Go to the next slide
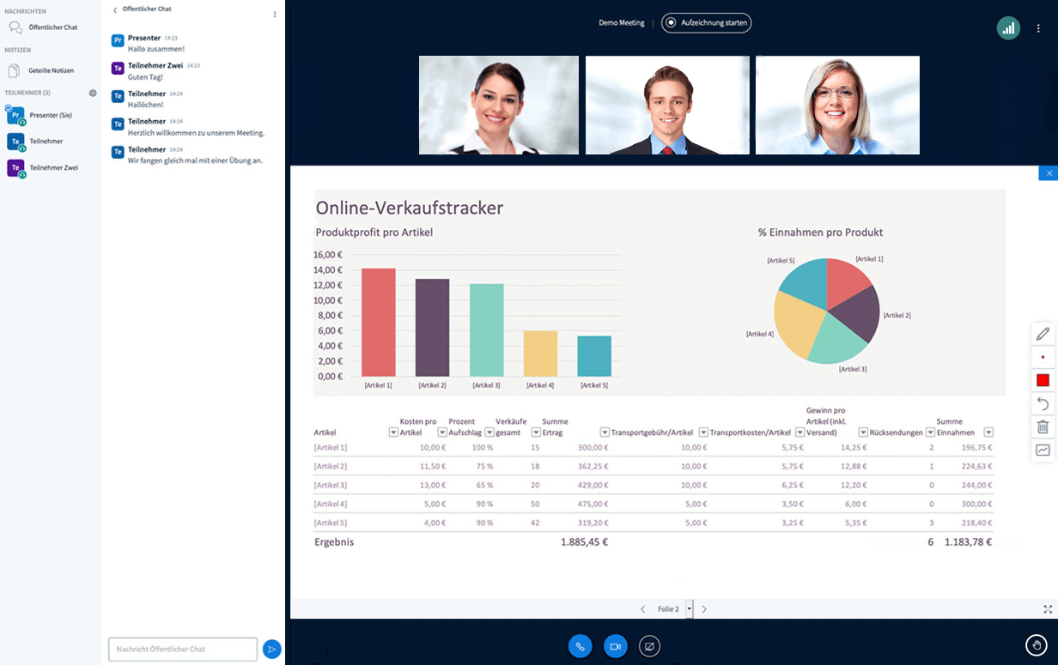This screenshot has height=665, width=1058. pyautogui.click(x=704, y=609)
